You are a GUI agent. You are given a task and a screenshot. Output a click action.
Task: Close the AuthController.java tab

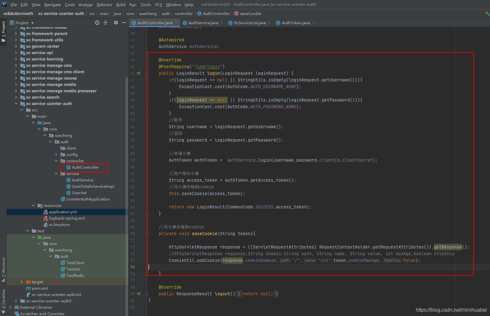click(x=176, y=23)
